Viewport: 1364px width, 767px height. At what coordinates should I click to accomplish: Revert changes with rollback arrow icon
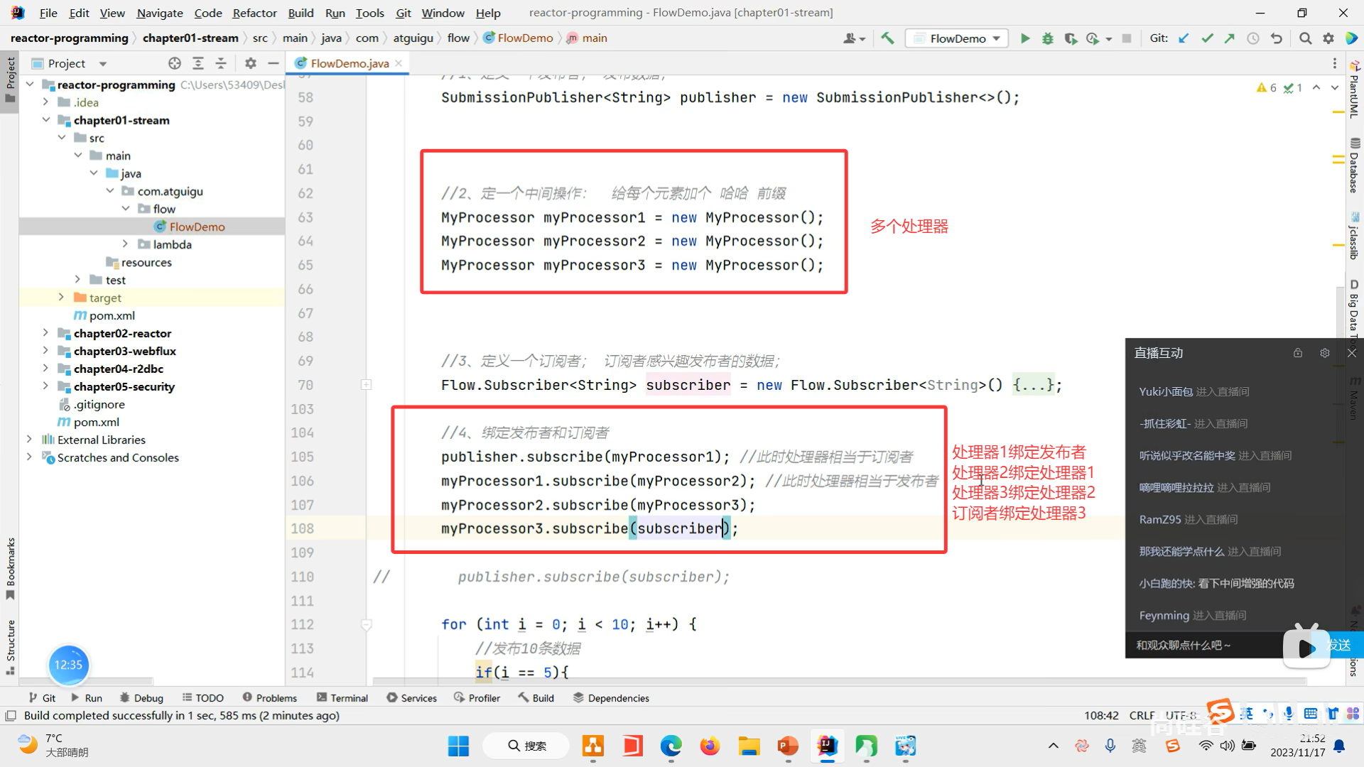pos(1277,38)
